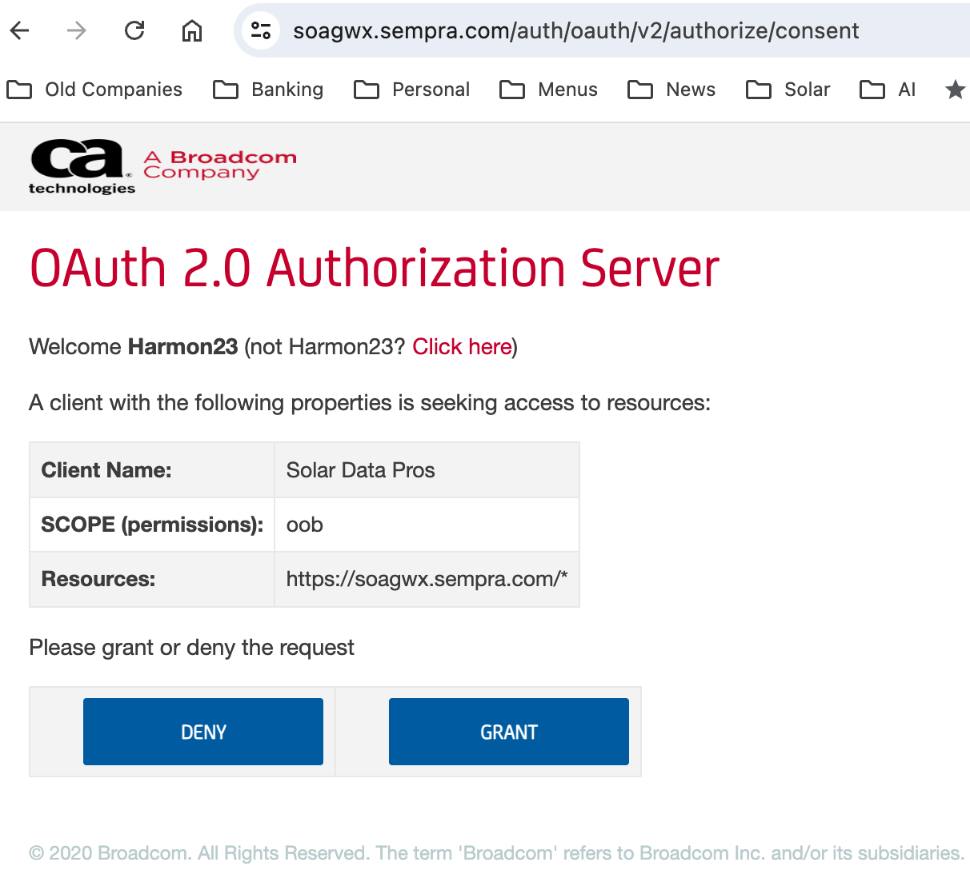Click the 'OAuth 2.0 Authorization Server' heading

[x=375, y=268]
